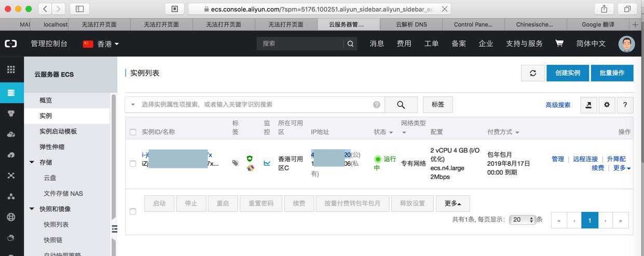Click the 远程连接 link
This screenshot has width=644, height=256.
(585, 159)
